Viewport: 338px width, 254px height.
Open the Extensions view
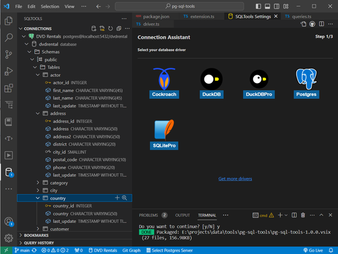pyautogui.click(x=9, y=88)
